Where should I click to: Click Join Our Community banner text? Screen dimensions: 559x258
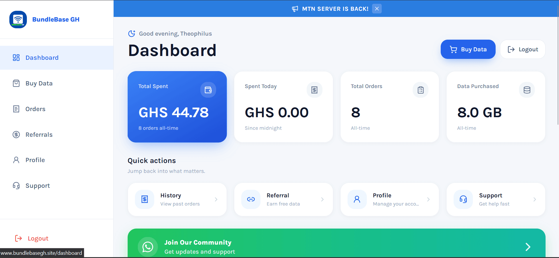tap(198, 243)
